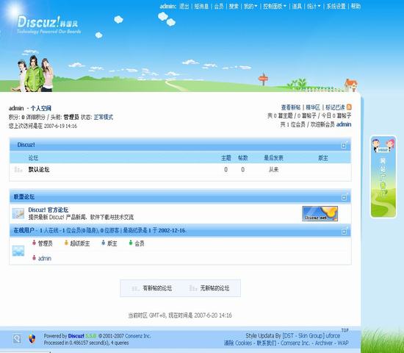Viewport: 404px width, 353px height.
Task: Click the 会员 green legend icon
Action: point(131,243)
